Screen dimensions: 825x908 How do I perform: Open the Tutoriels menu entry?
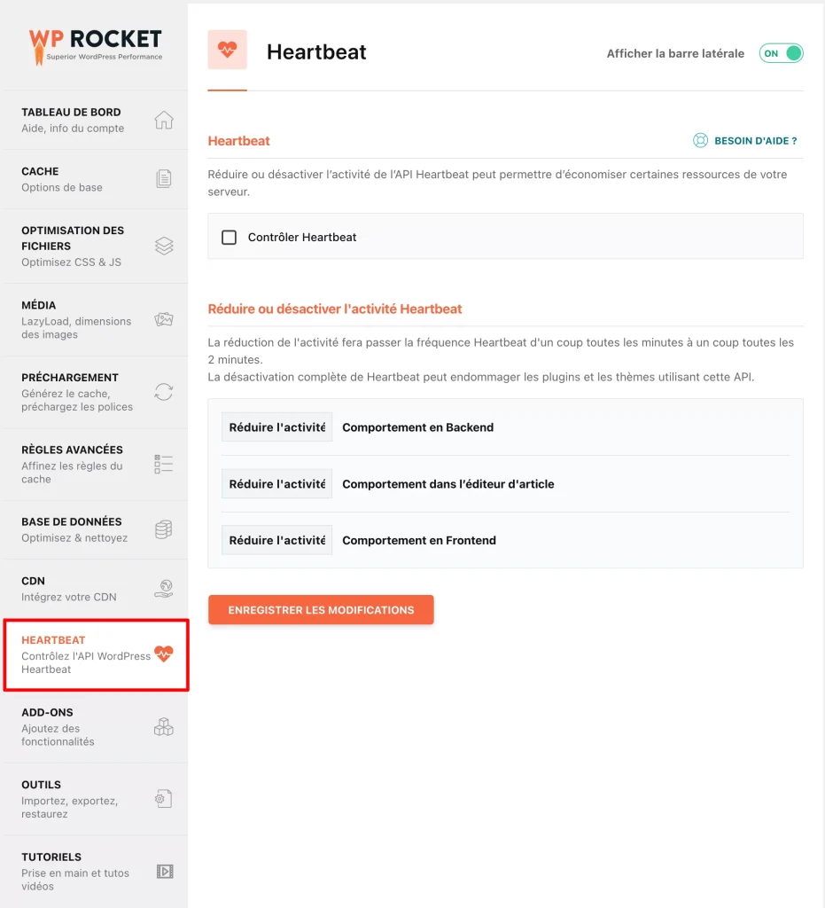coord(96,872)
